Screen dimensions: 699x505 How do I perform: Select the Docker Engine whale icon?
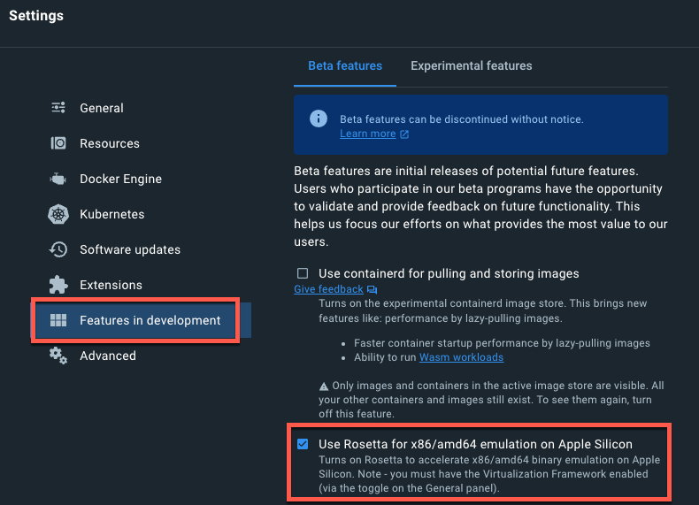pyautogui.click(x=58, y=179)
